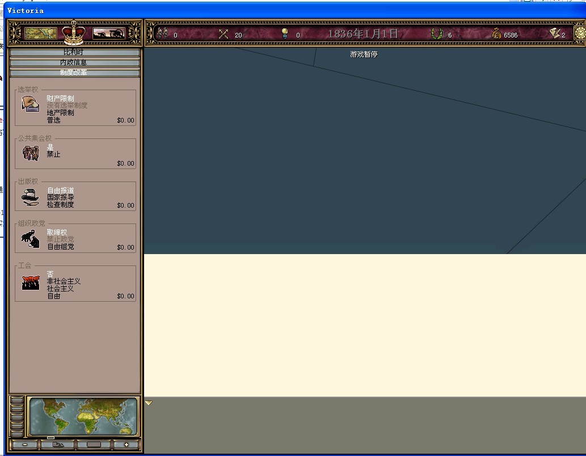Open the 内政信息 tab
The width and height of the screenshot is (586, 456).
[75, 62]
